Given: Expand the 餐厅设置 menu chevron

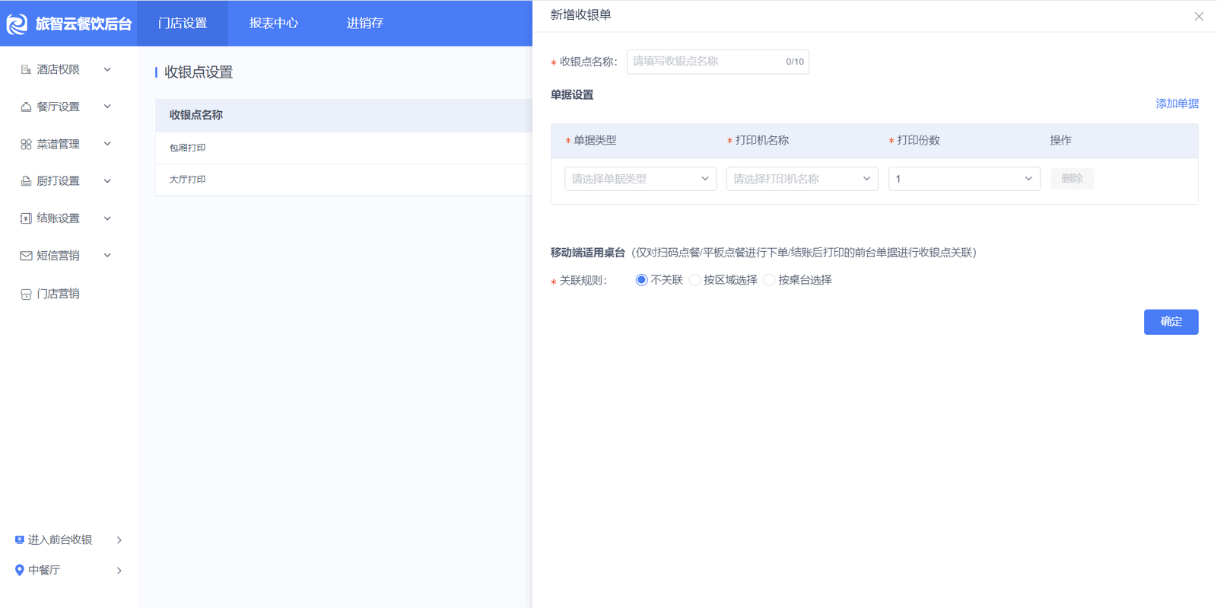Looking at the screenshot, I should [107, 107].
